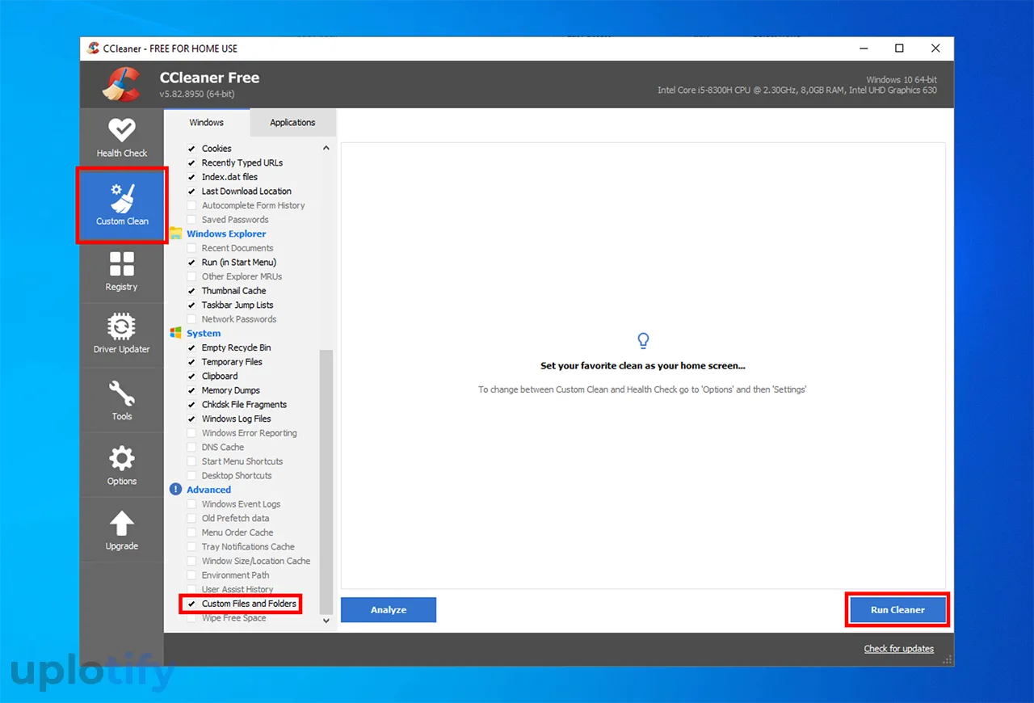Open the Tools wrench section
Viewport: 1034px width, 703px height.
pos(122,400)
